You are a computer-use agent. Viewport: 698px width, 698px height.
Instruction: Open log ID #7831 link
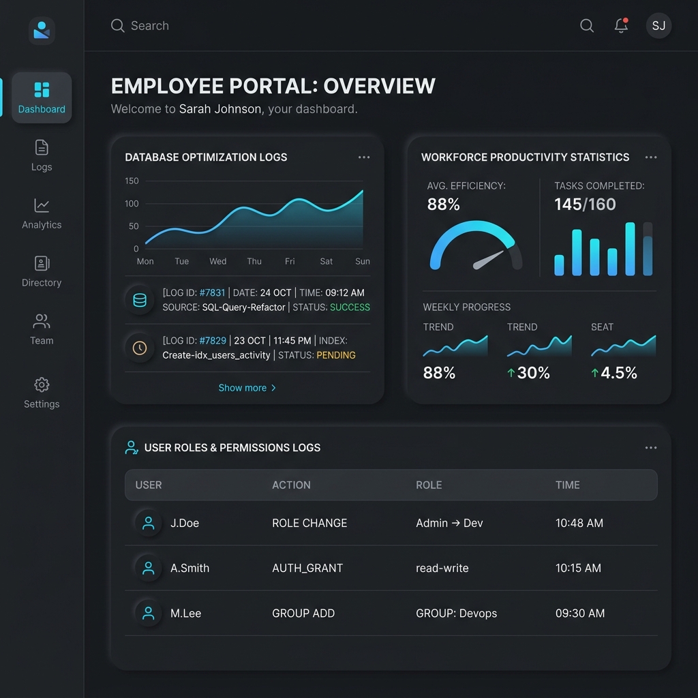tap(213, 292)
